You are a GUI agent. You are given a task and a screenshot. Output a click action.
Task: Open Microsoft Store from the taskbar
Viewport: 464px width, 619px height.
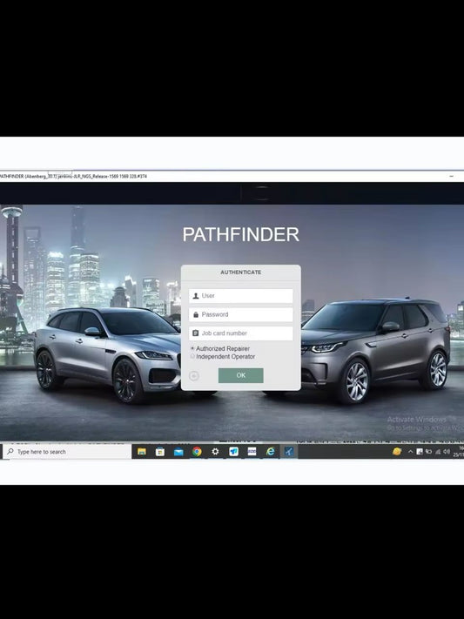click(x=160, y=451)
